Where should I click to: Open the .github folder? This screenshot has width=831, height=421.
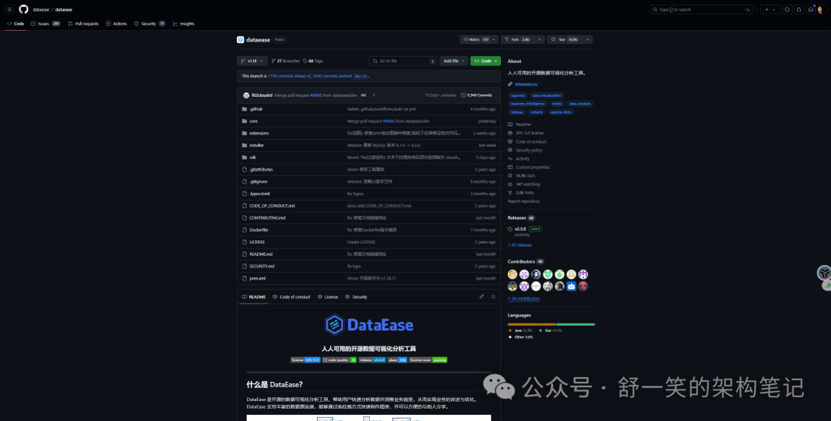(256, 109)
